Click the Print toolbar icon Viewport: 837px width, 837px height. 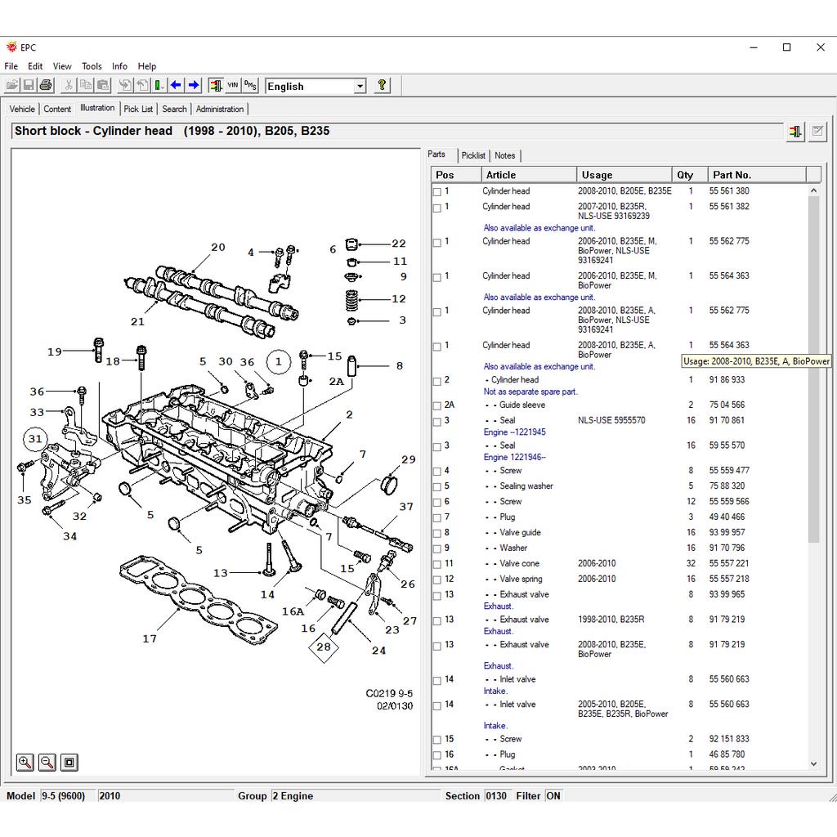click(46, 85)
